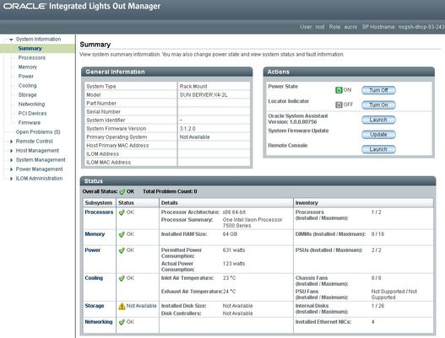Open the Processors subsystem link
Viewport: 445px width, 338px height.
99,212
